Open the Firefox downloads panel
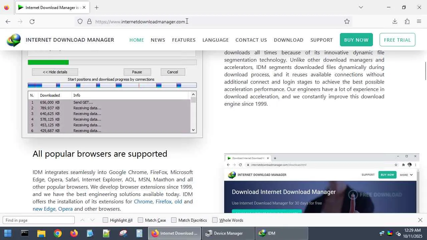Image resolution: width=427 pixels, height=240 pixels. click(x=395, y=21)
